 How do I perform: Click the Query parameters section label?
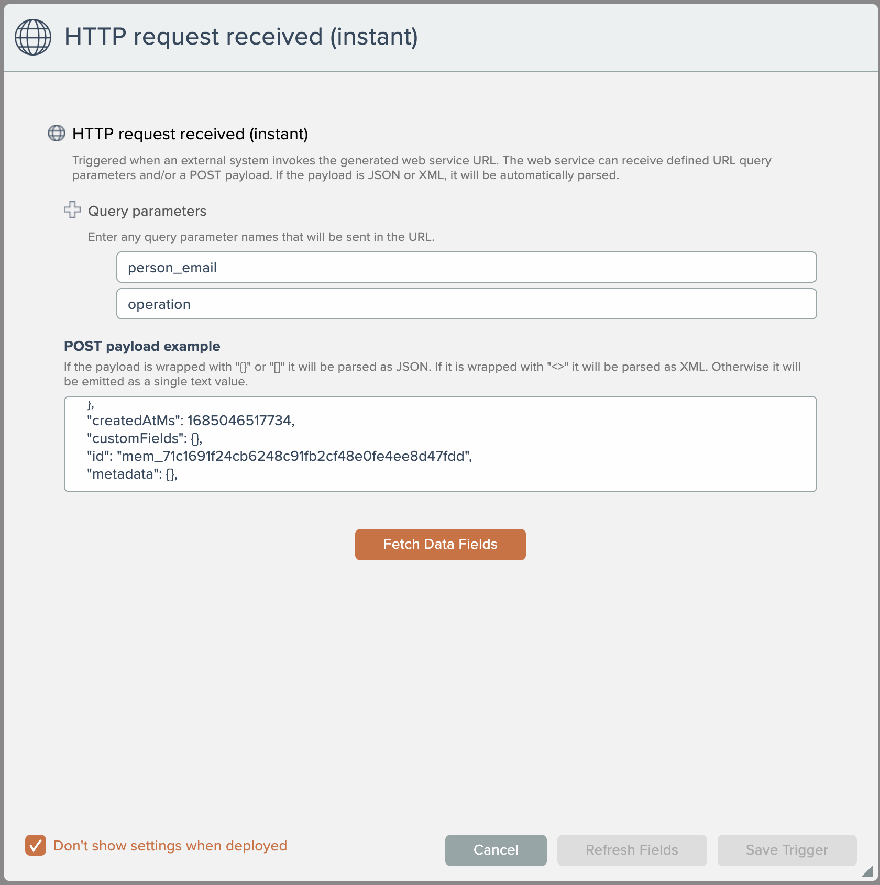[147, 211]
